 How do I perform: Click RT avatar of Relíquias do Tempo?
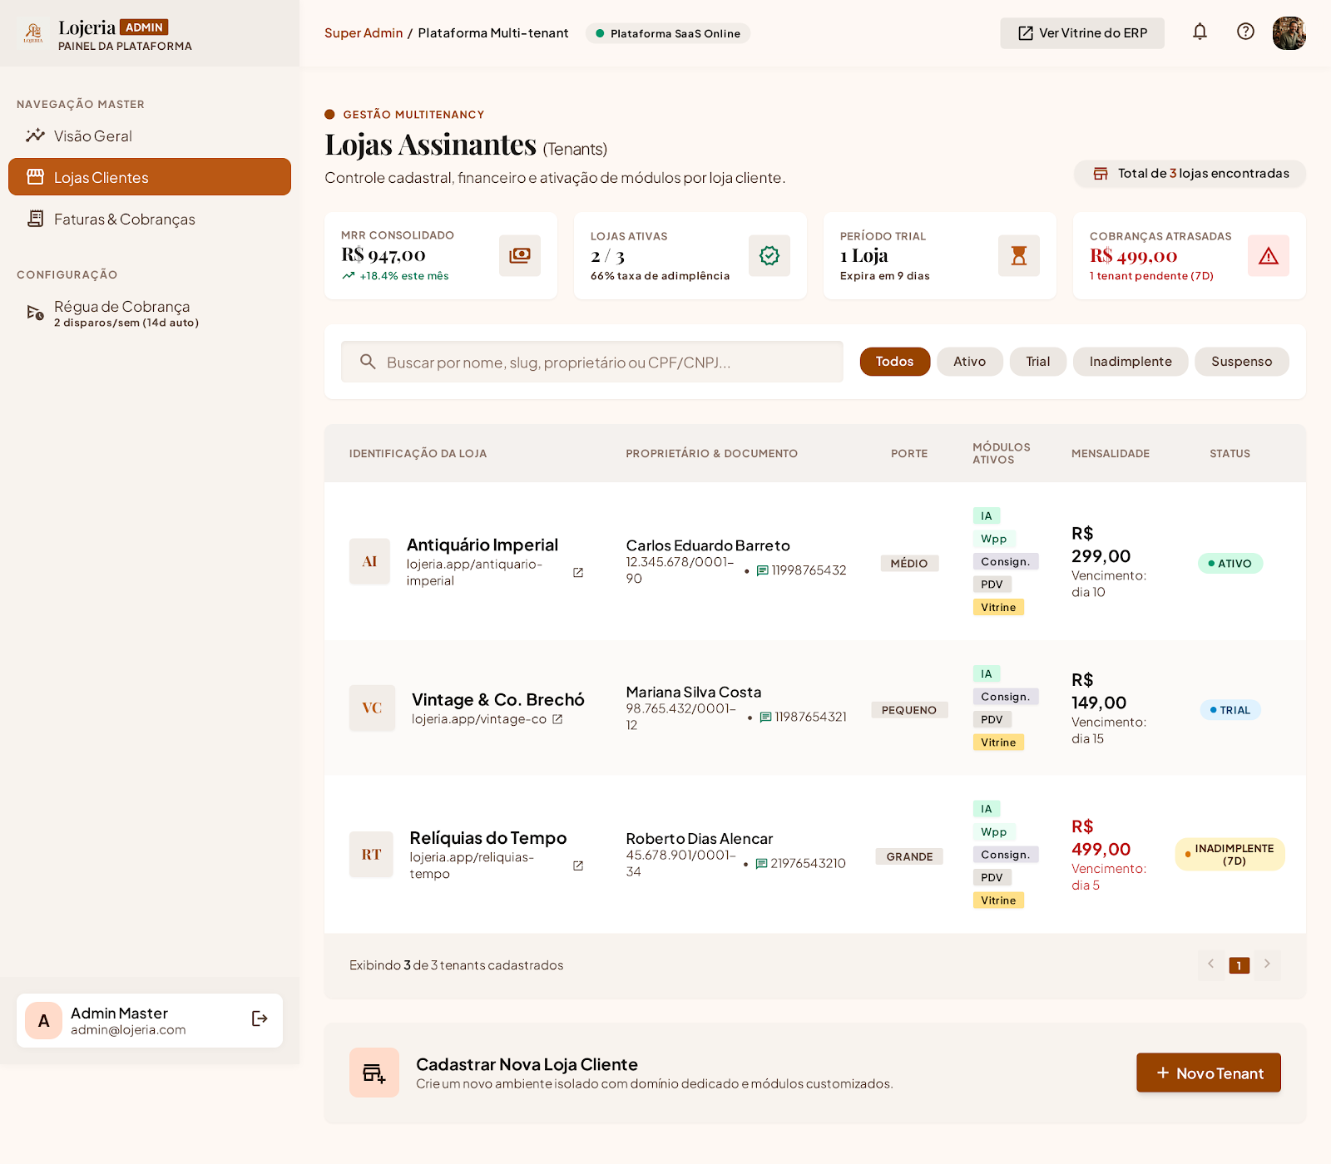pos(371,855)
